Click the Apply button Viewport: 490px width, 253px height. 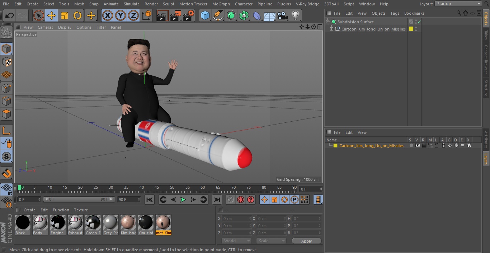tap(306, 241)
